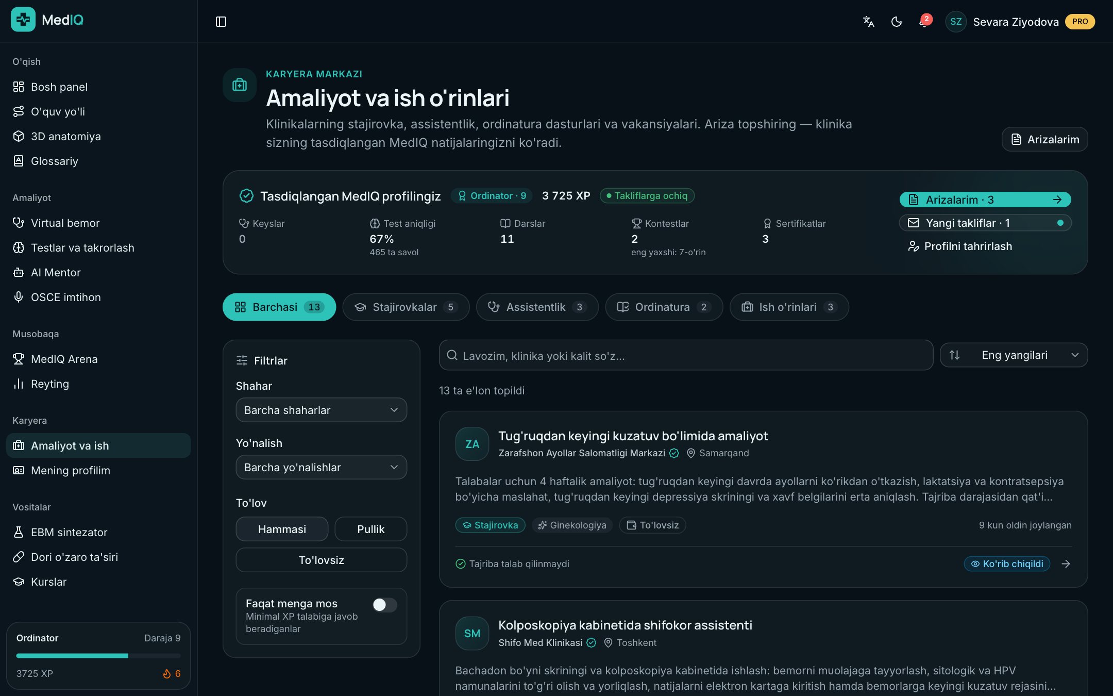The image size is (1113, 696).
Task: Switch to Ish o'rinlari tab
Action: (789, 307)
